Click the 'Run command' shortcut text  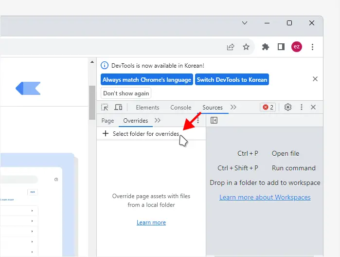[x=294, y=168]
